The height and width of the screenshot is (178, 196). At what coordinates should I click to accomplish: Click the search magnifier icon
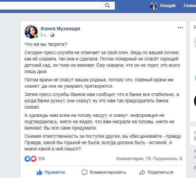[x=107, y=6]
